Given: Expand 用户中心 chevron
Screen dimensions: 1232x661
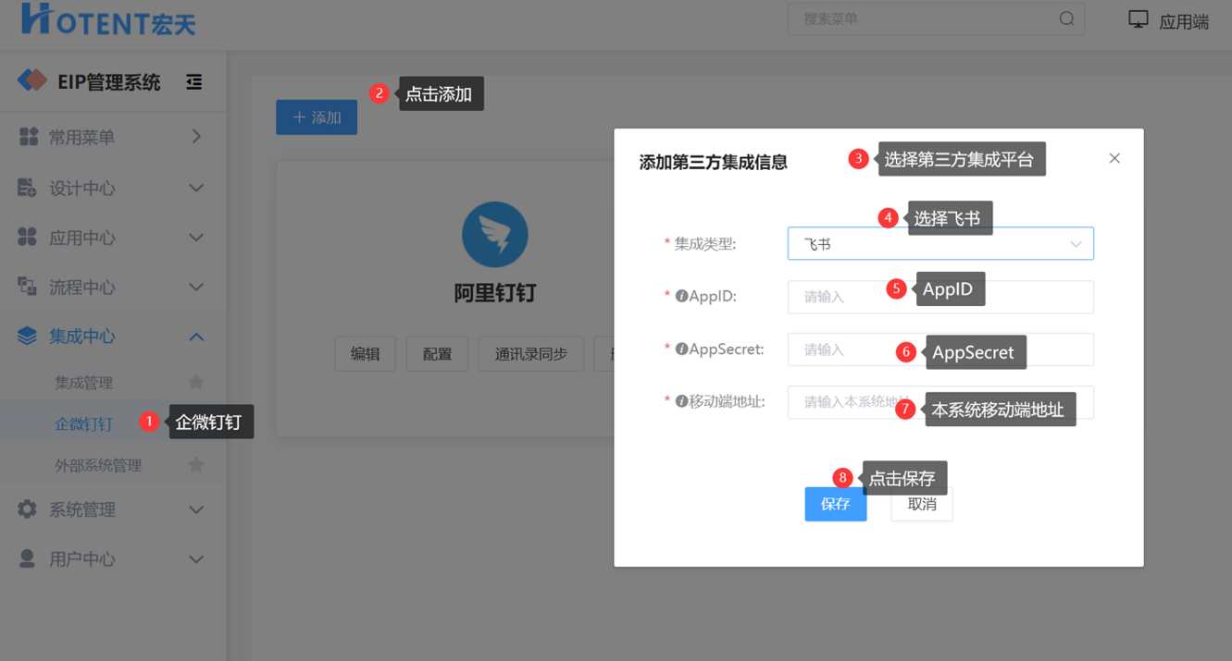Looking at the screenshot, I should (x=196, y=559).
